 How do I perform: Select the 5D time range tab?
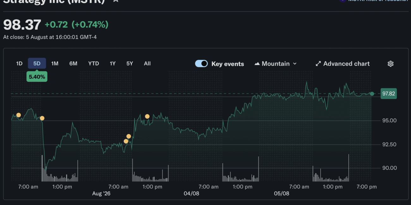[x=37, y=63]
